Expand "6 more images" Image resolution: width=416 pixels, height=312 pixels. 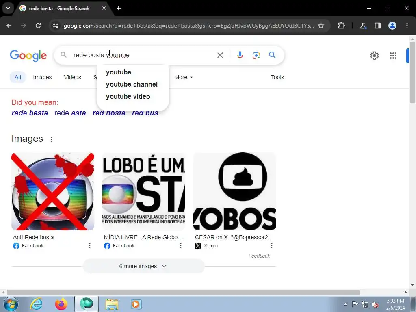coord(143,266)
